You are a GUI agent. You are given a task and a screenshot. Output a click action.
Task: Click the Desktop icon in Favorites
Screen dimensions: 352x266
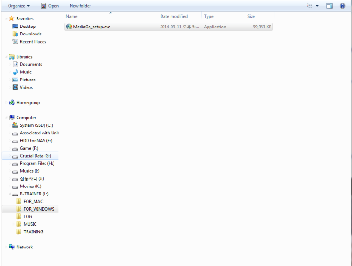tap(15, 26)
